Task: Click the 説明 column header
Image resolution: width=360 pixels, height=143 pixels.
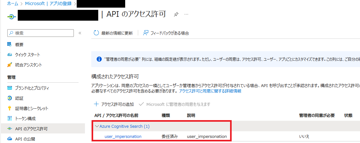Action: tap(191, 115)
